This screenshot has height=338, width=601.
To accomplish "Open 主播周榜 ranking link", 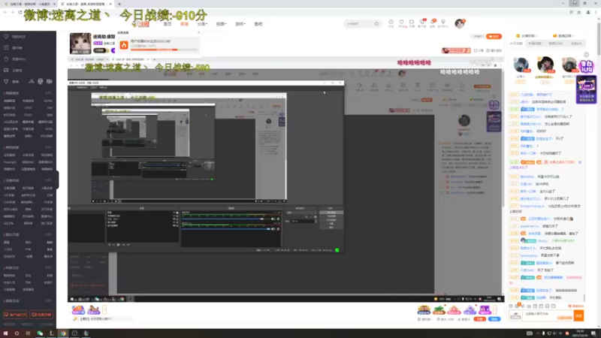I will [528, 35].
